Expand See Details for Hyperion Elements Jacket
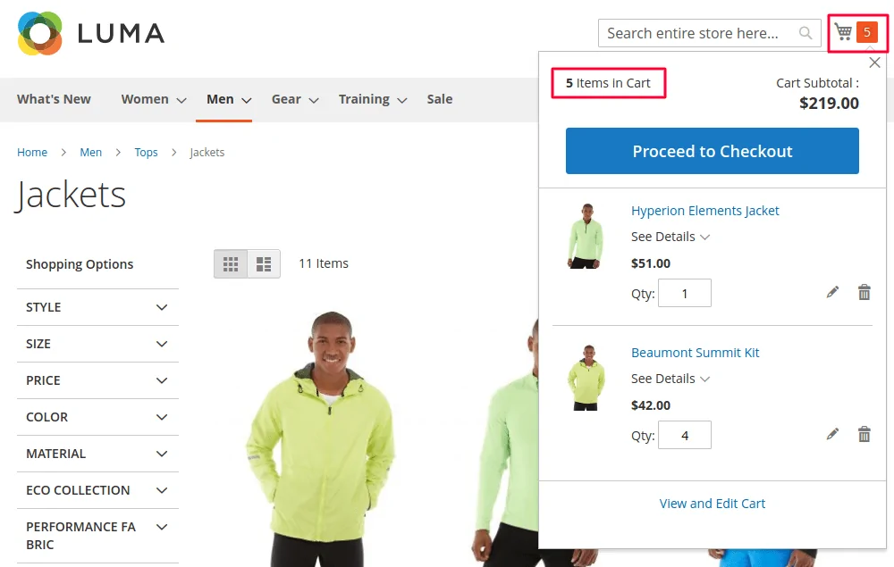This screenshot has width=894, height=567. tap(670, 237)
